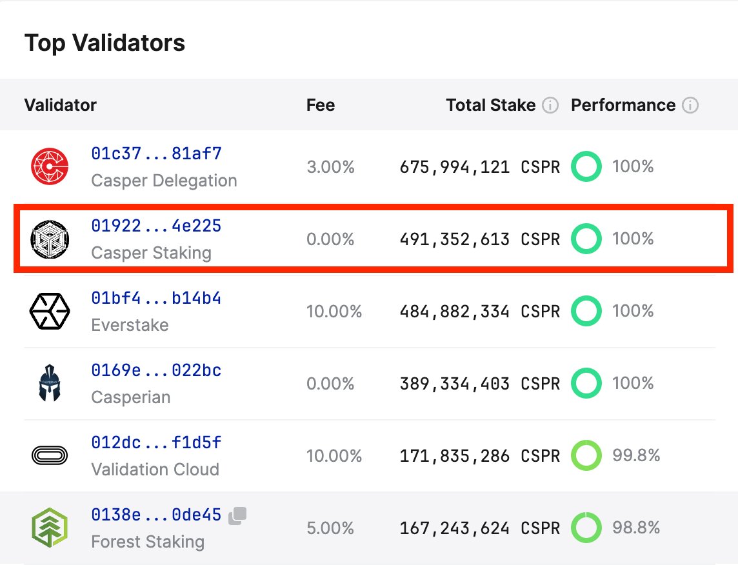Click the Casper Delegation name label

(x=164, y=181)
